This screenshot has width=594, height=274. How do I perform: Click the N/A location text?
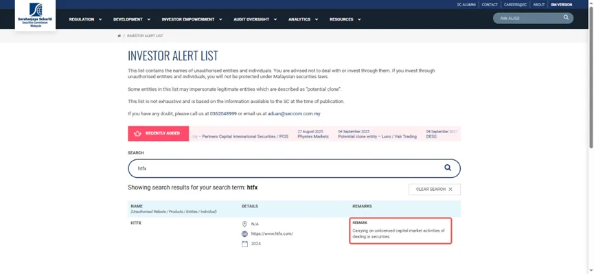(255, 225)
